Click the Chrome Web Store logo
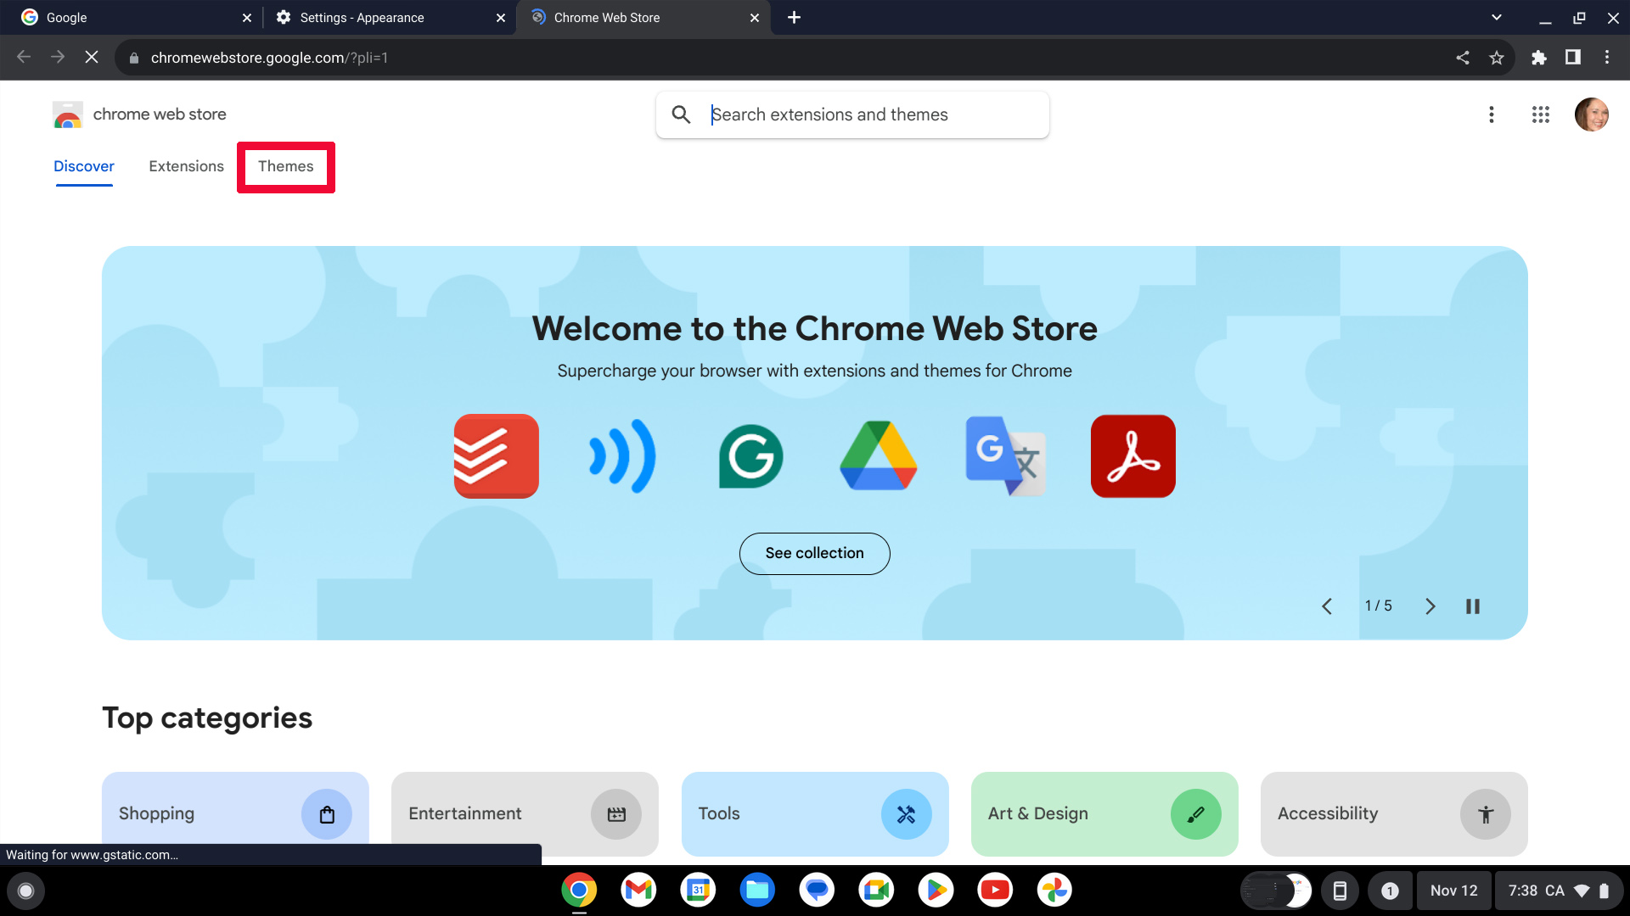Viewport: 1630px width, 916px height. (67, 114)
